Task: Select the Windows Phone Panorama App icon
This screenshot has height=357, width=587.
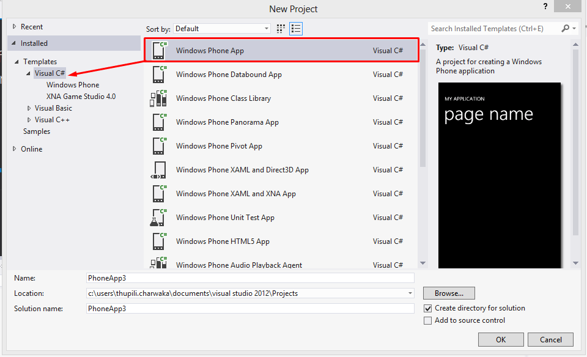Action: coord(159,122)
